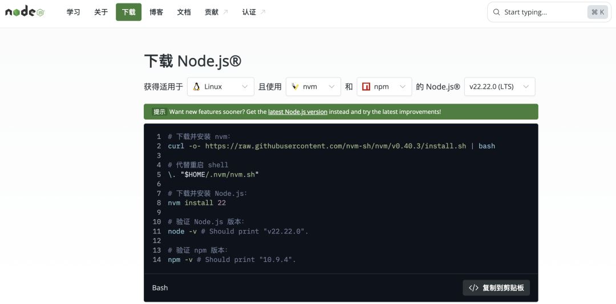Click 复制到剪贴板 button
The width and height of the screenshot is (616, 304).
(496, 288)
